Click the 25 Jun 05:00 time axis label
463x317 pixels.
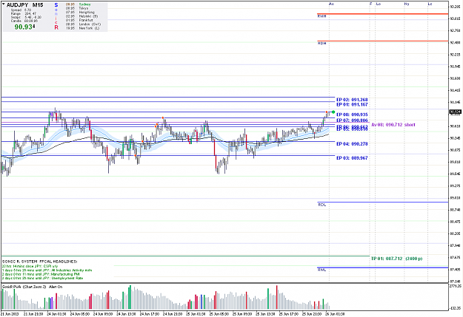click(219, 314)
